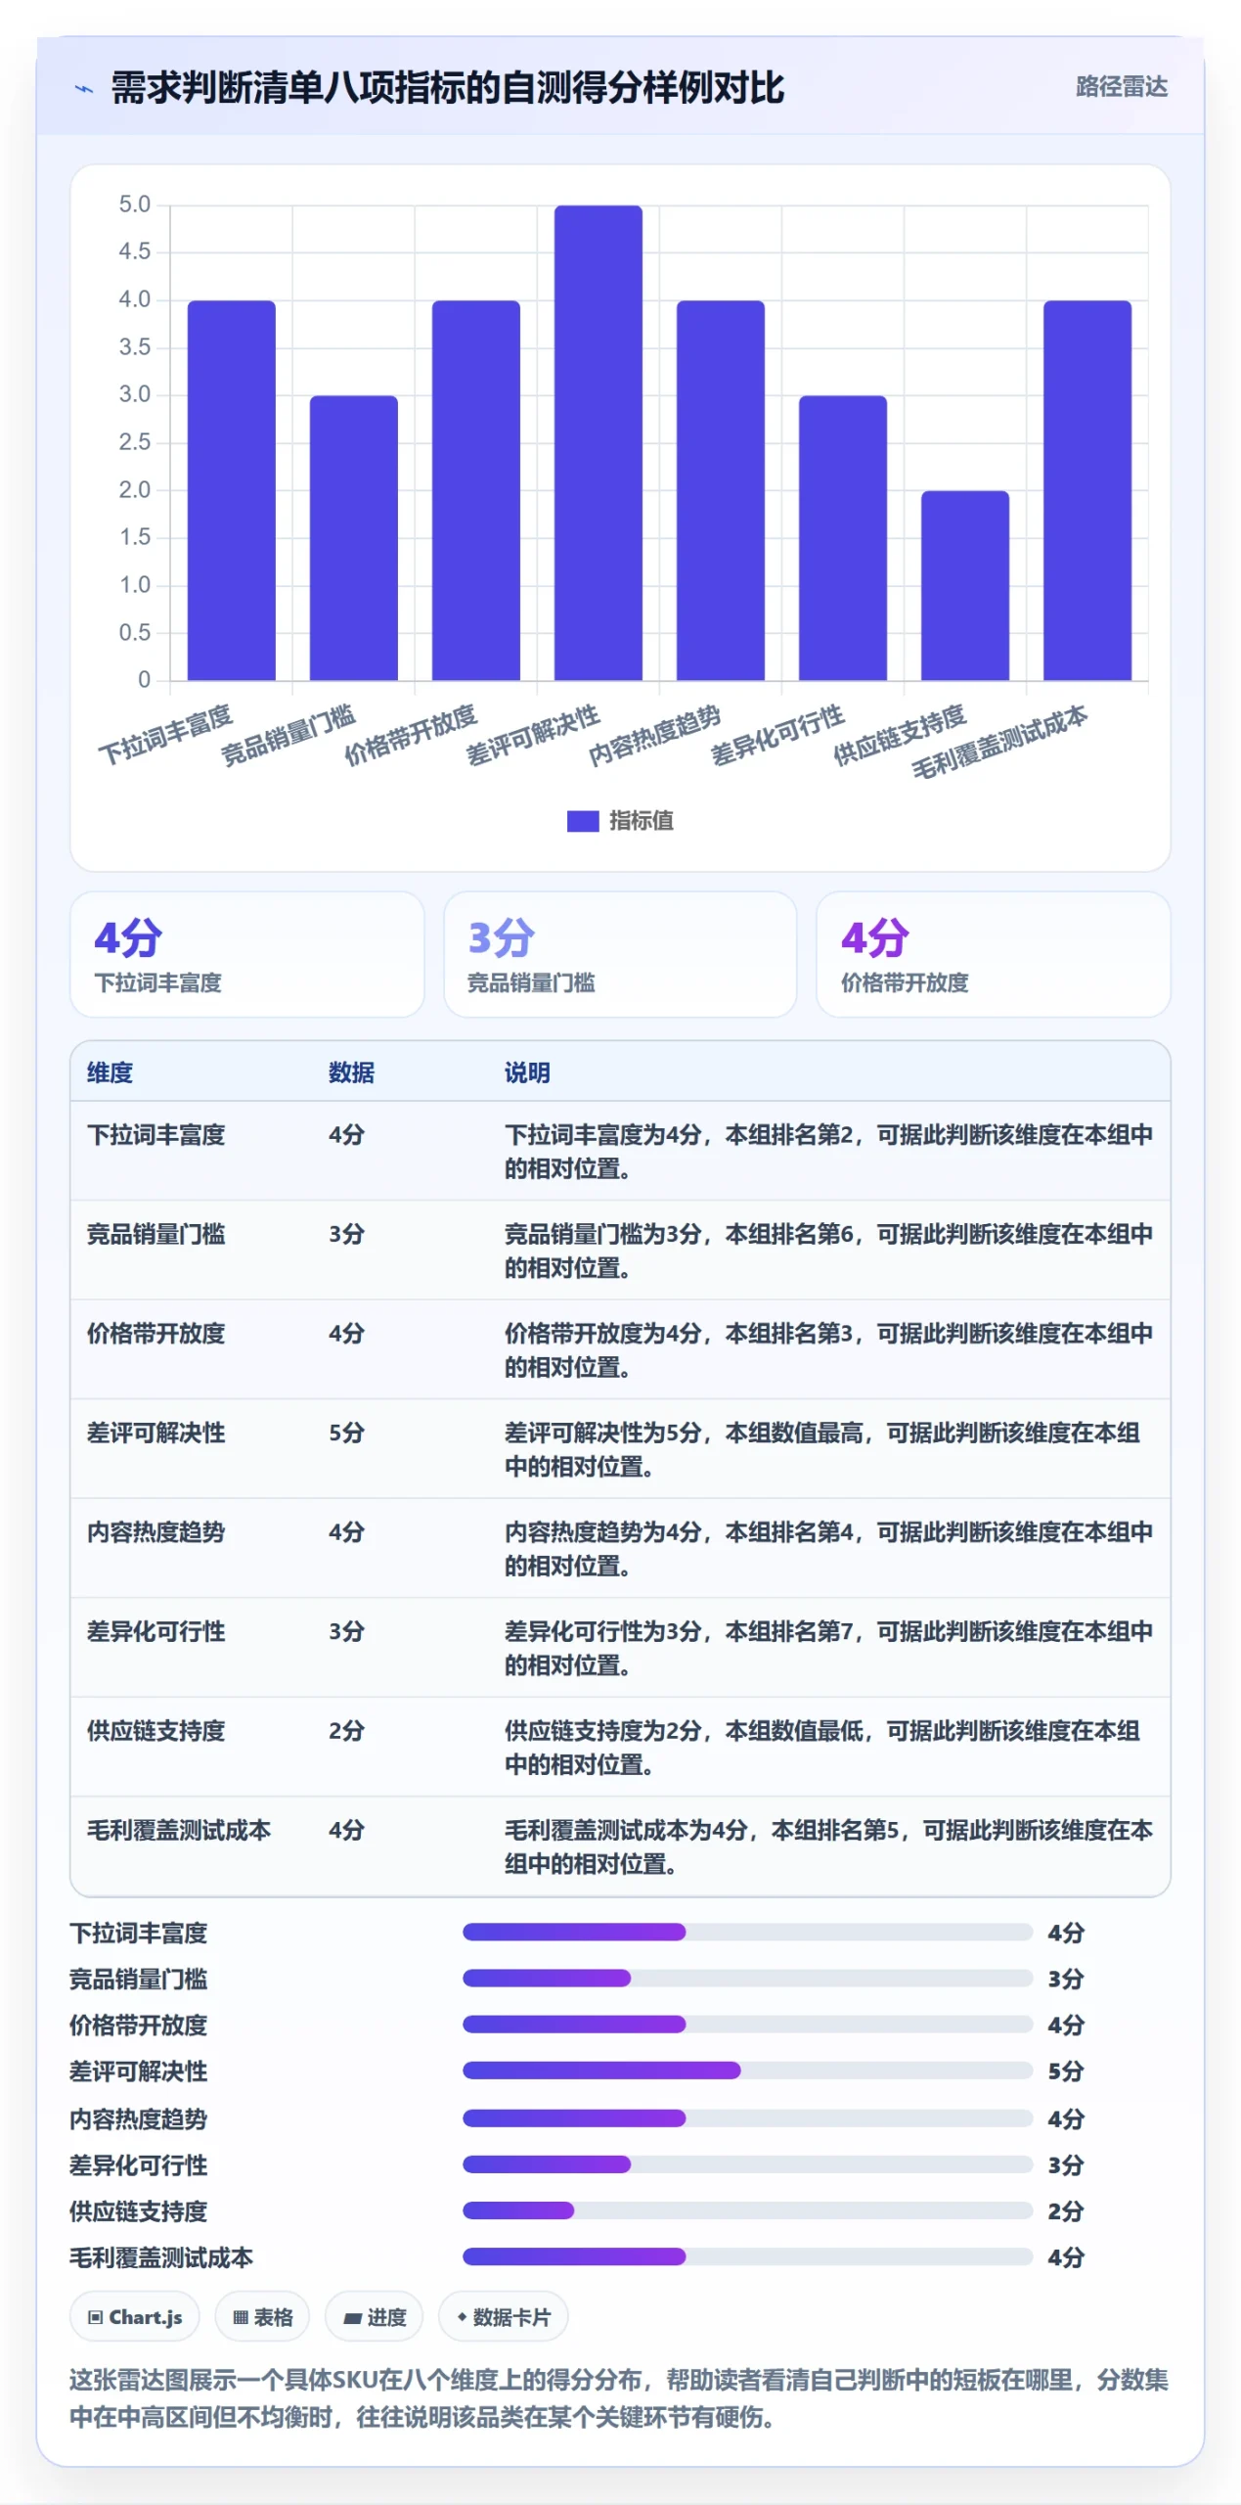Click the lightning icon beside the title

click(x=84, y=89)
